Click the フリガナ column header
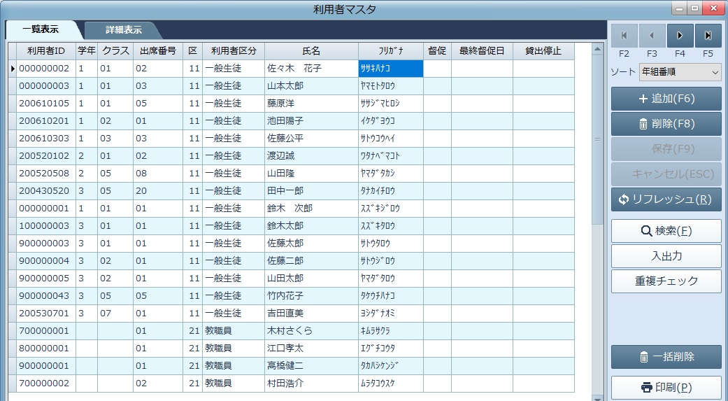The height and width of the screenshot is (401, 728). (391, 51)
